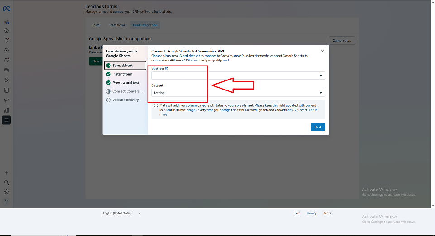Open the English (United States) language dropdown

point(122,213)
